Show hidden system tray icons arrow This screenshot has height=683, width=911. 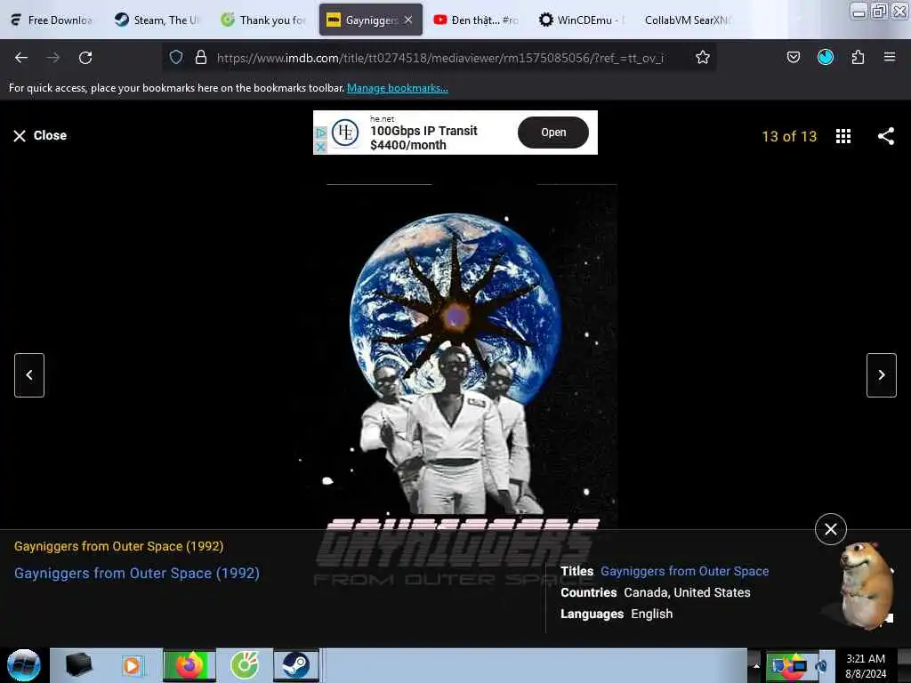[x=756, y=665]
